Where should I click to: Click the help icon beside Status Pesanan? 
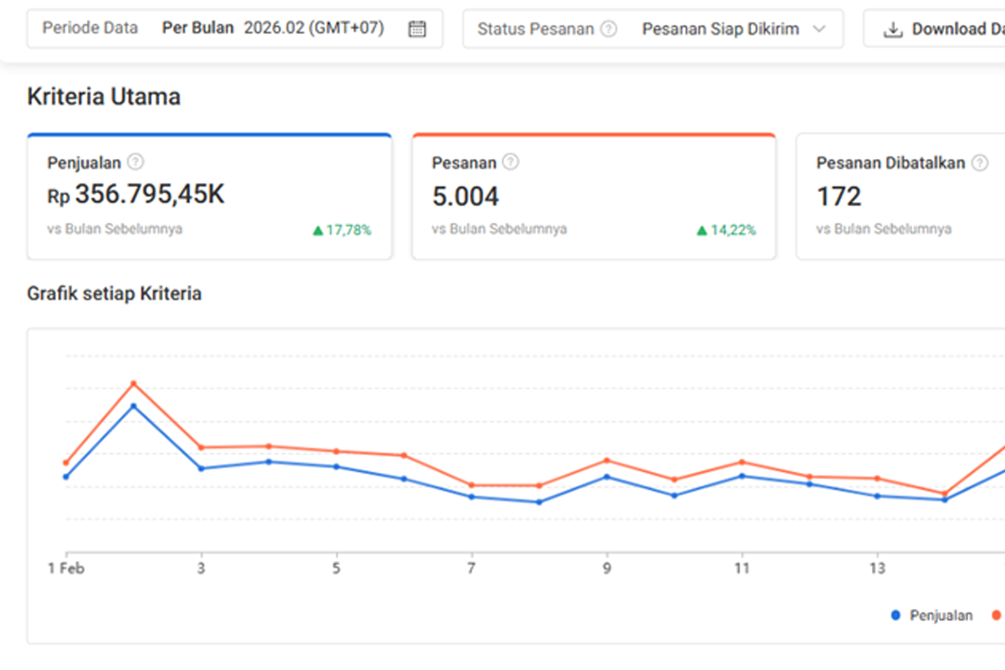point(610,28)
